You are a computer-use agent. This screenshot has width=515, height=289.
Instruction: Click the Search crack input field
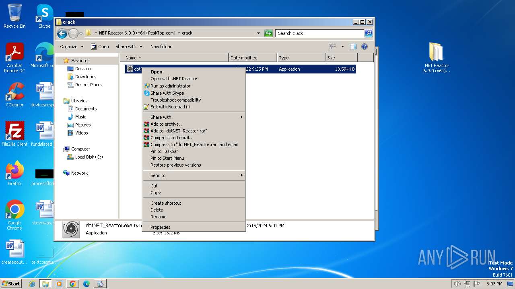pos(320,33)
